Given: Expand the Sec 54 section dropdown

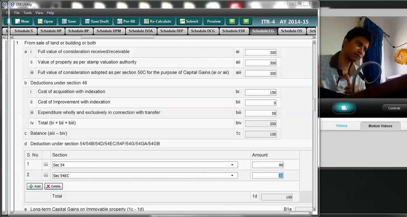Looking at the screenshot, I should pos(232,165).
